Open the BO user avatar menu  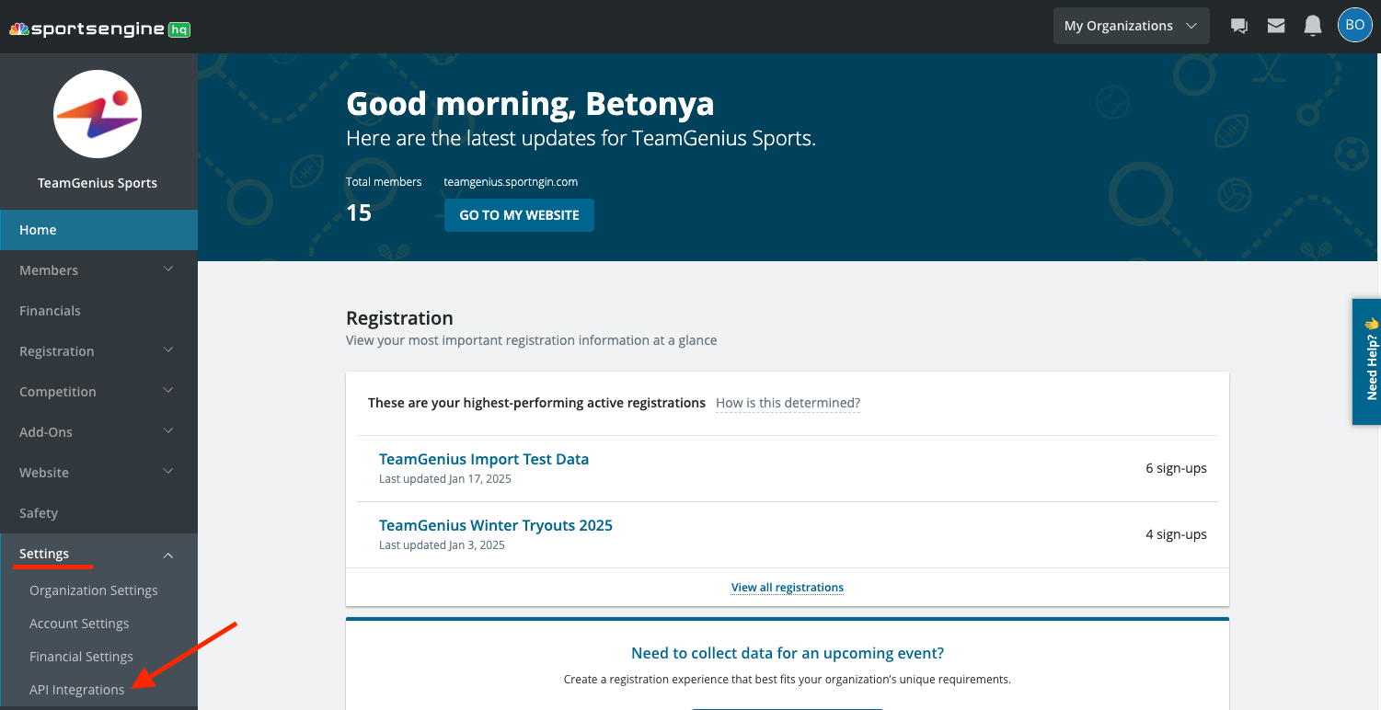pos(1355,25)
